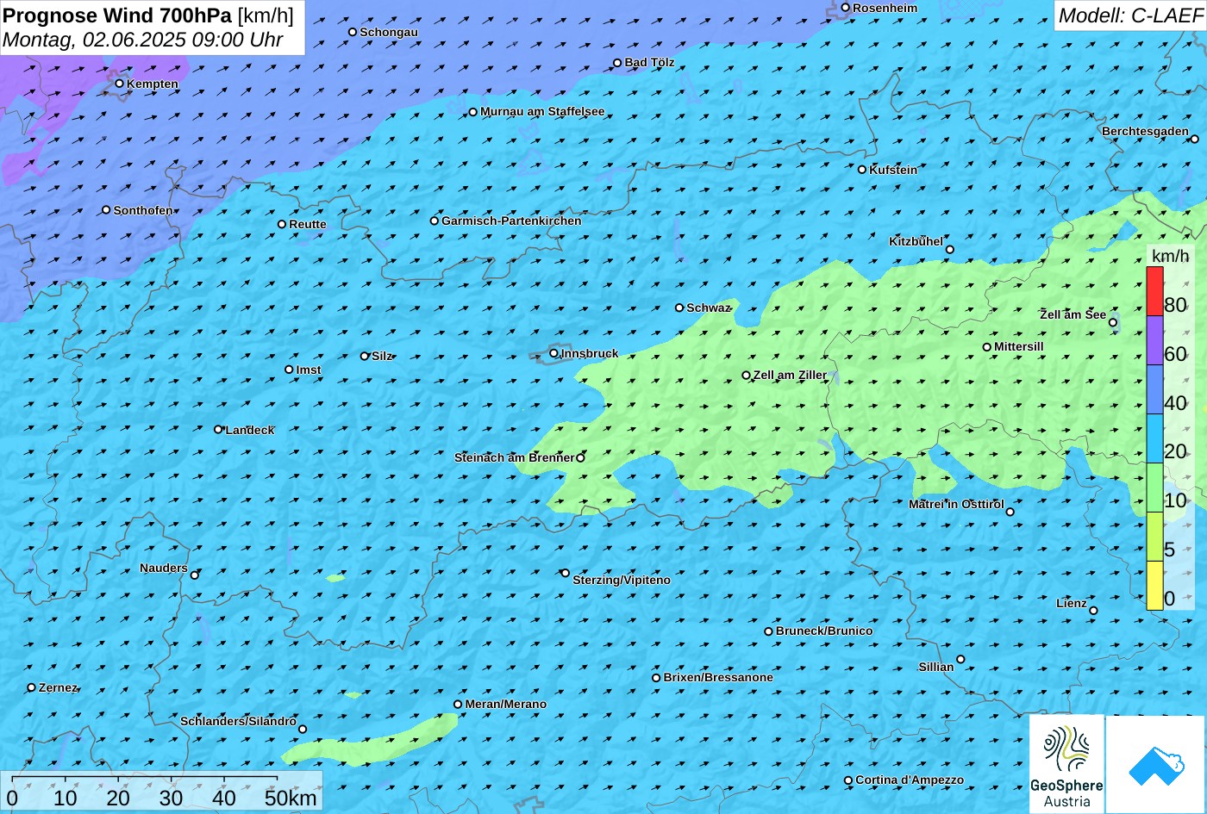
Task: Pick the light green 10–20 legend swatch
Action: point(1154,488)
